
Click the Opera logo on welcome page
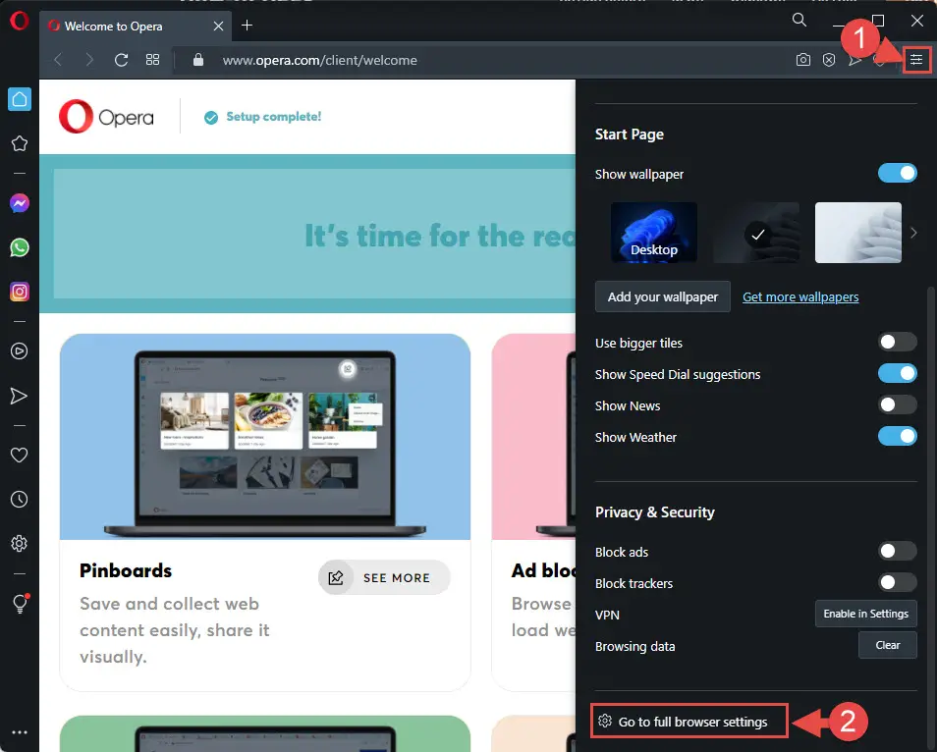(106, 117)
